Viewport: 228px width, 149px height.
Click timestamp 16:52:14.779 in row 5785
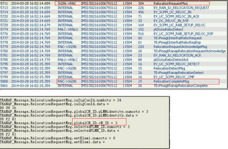31,60
